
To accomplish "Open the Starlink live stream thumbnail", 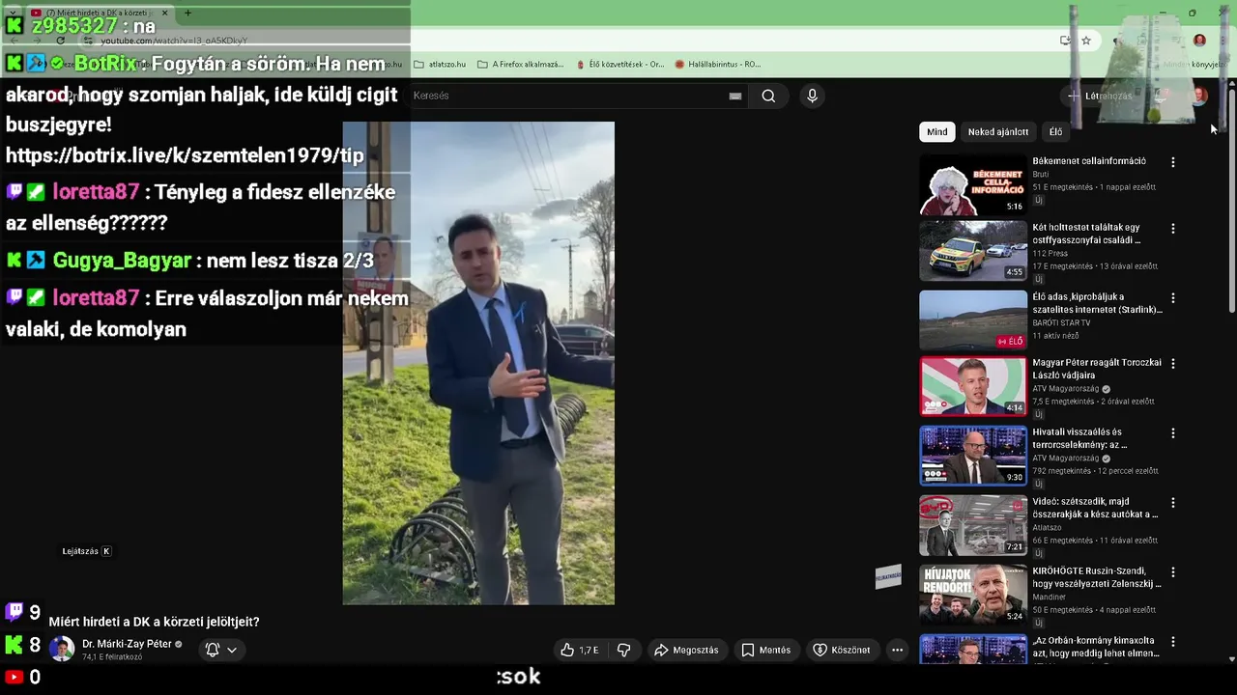I will point(973,320).
